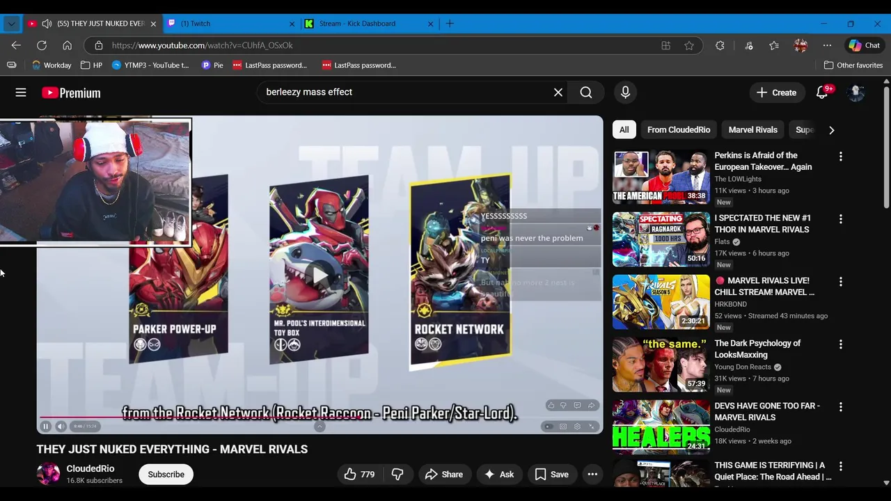891x501 pixels.
Task: Open the browser tab actions dropdown
Action: click(x=11, y=24)
